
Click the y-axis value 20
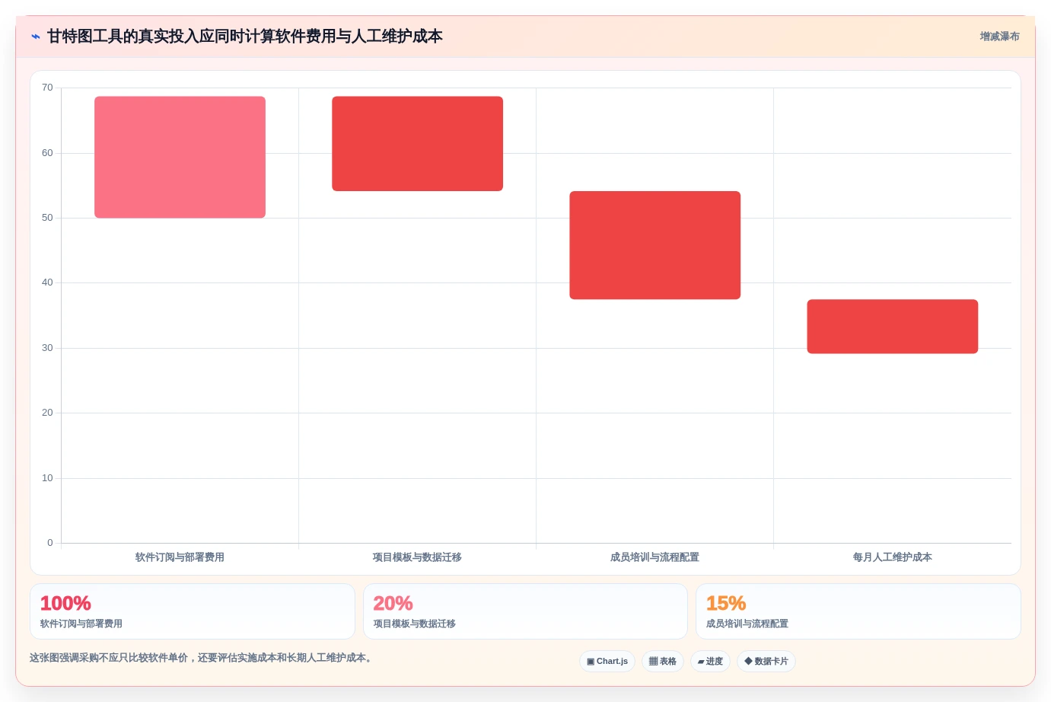point(47,413)
